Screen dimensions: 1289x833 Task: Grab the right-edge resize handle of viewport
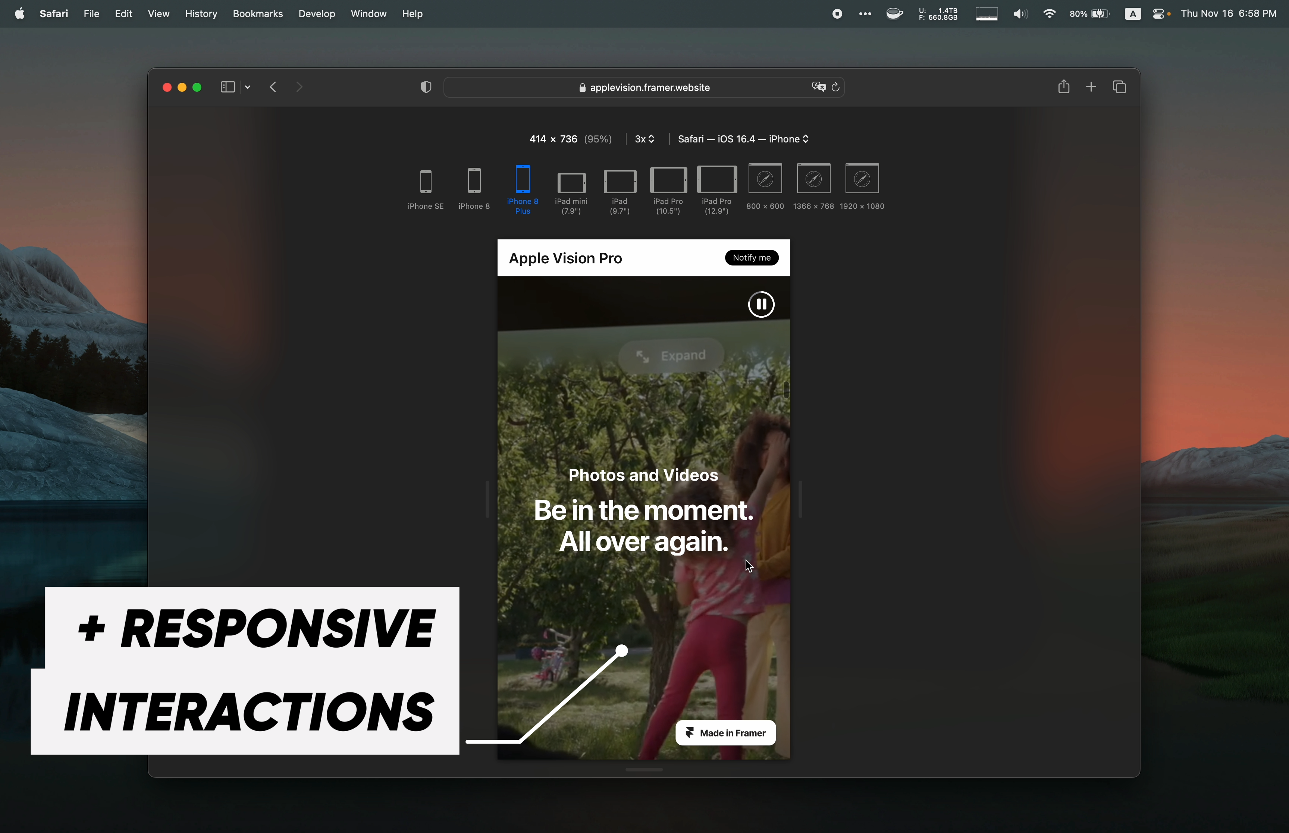point(800,499)
